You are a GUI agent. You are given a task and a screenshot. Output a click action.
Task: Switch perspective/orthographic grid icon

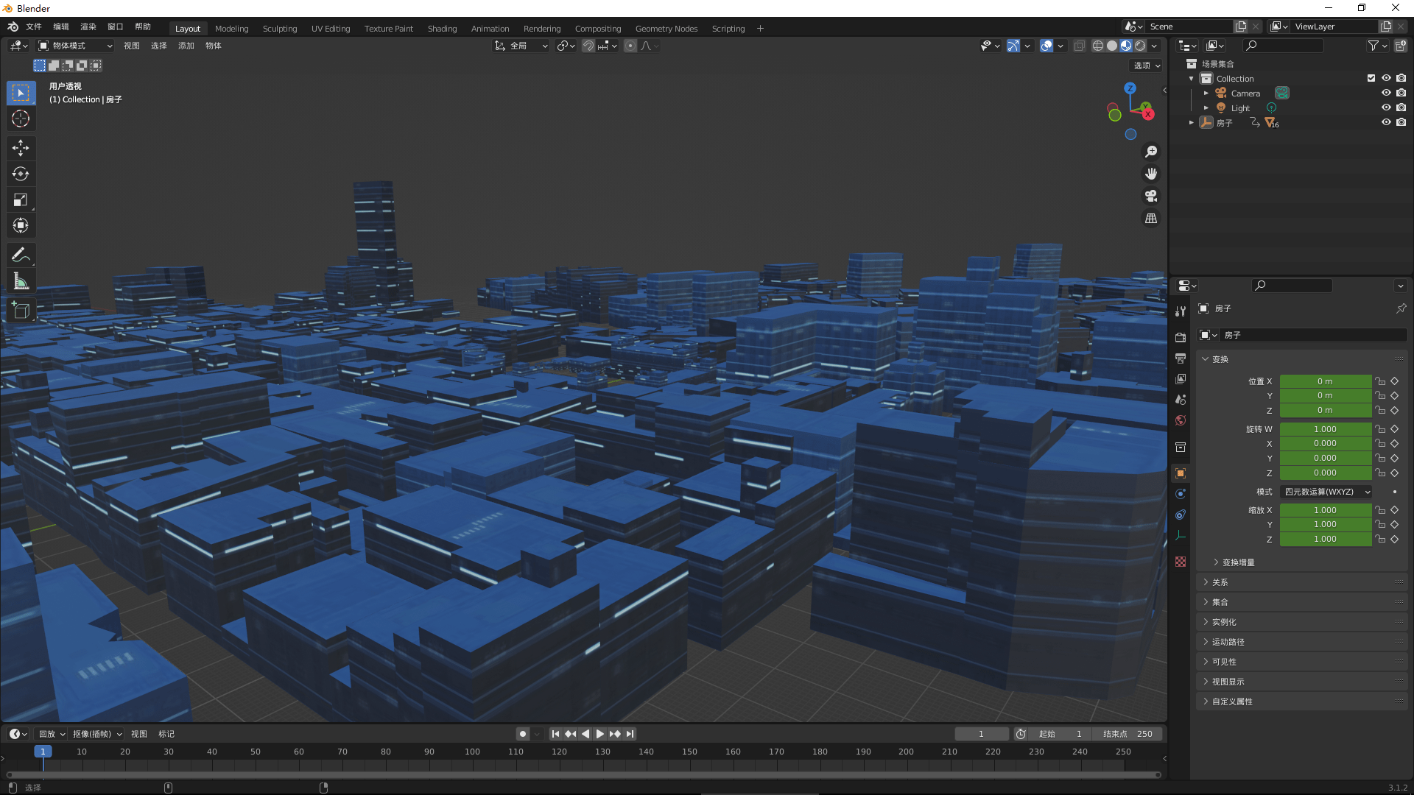(x=1151, y=219)
